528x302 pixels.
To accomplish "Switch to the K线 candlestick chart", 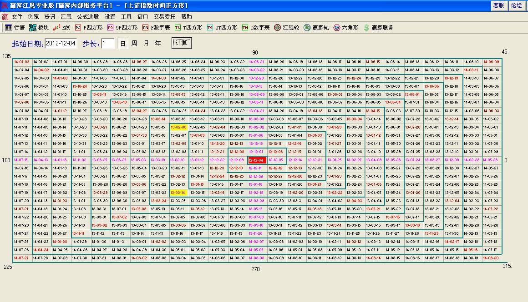I will pyautogui.click(x=62, y=28).
